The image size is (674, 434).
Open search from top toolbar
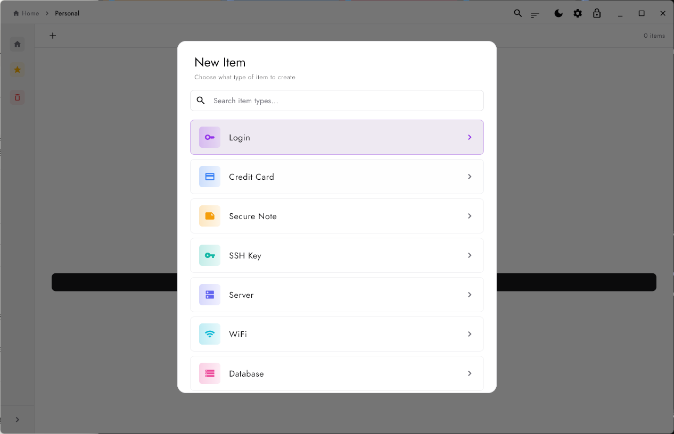coord(517,13)
